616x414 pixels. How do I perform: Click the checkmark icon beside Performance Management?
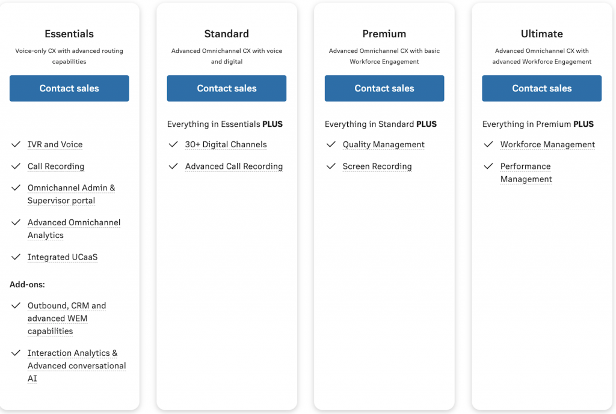489,166
